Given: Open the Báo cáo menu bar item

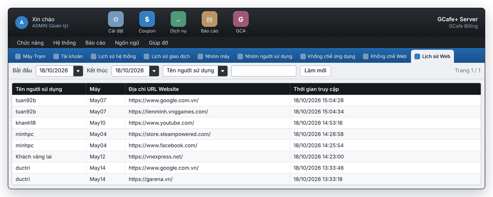Looking at the screenshot, I should [95, 42].
